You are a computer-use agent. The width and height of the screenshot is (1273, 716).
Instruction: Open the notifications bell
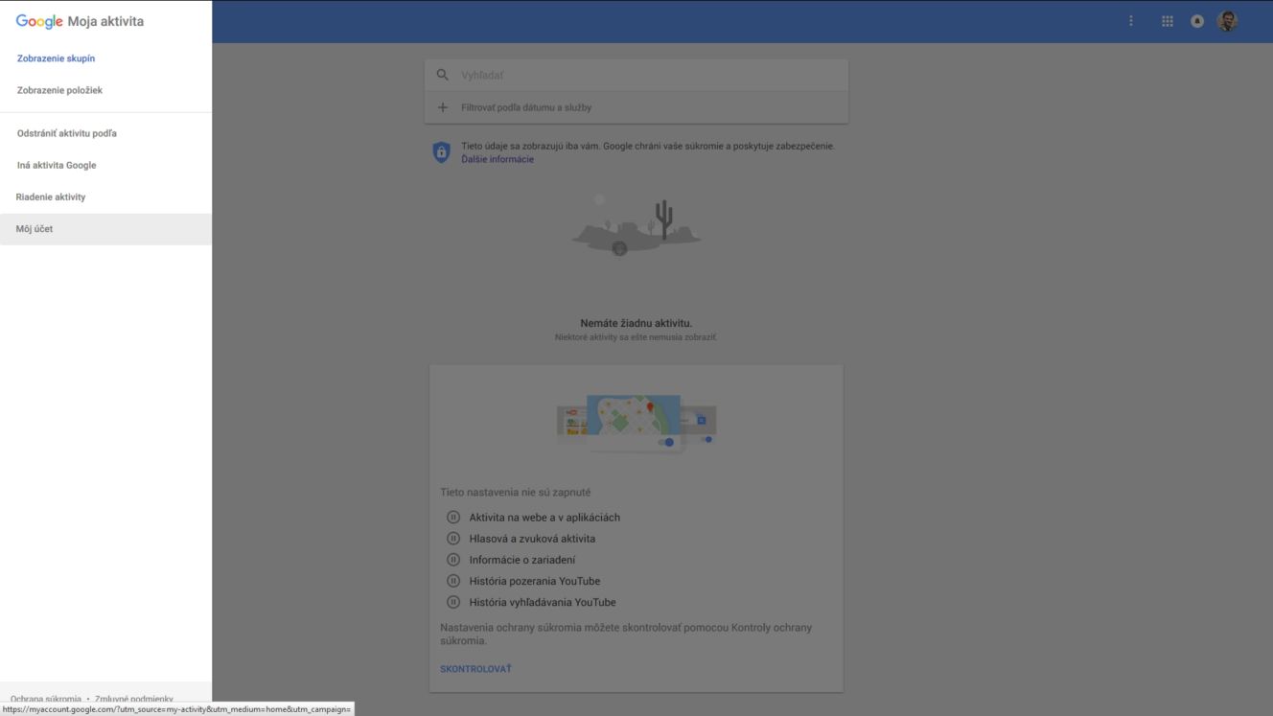tap(1197, 21)
